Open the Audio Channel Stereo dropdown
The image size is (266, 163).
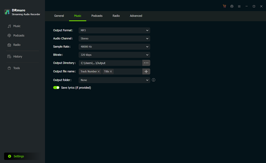(x=114, y=38)
